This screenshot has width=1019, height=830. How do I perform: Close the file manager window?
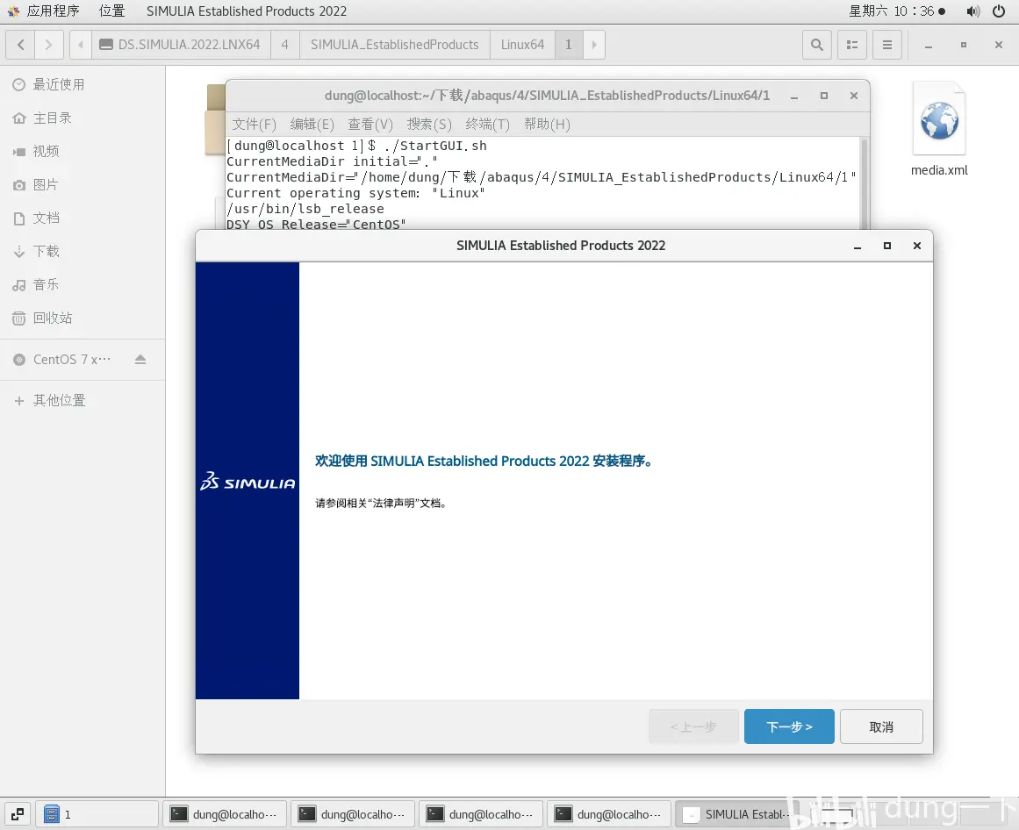coord(999,45)
